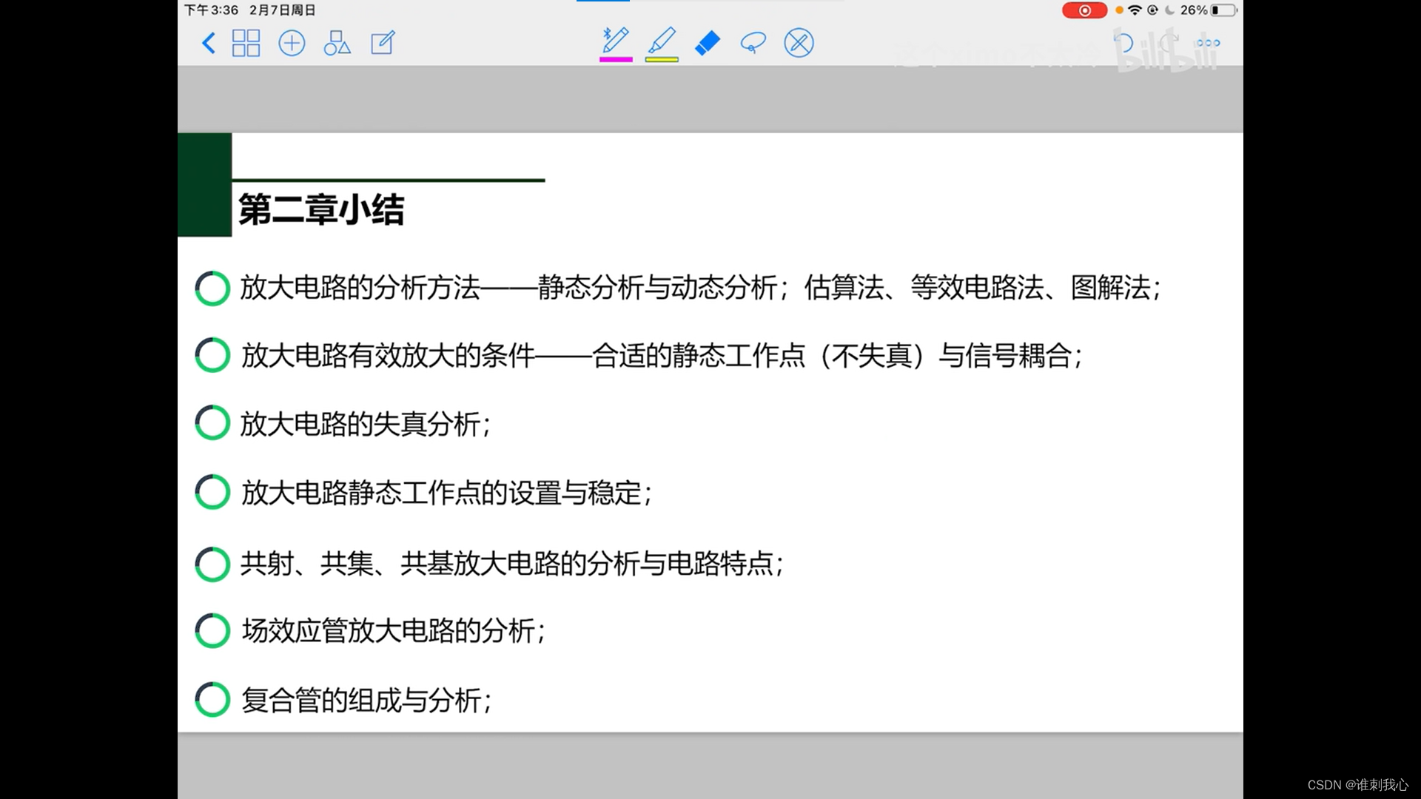
Task: Click the 第二章小结 heading
Action: pos(321,209)
